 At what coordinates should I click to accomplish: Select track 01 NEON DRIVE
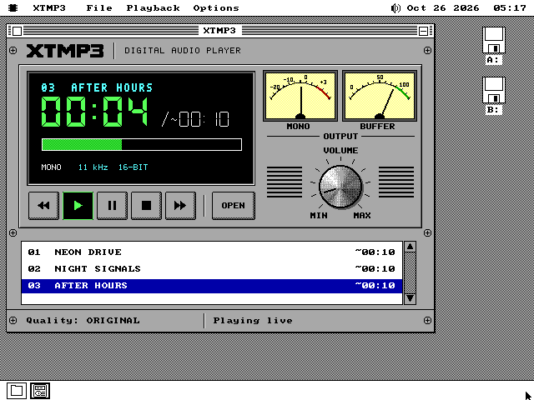click(212, 252)
